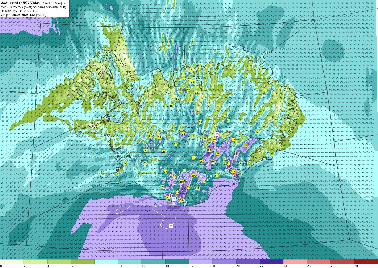The height and width of the screenshot is (268, 378).
Task: Select the 18–20 violet legend swatch
Action: (224, 262)
